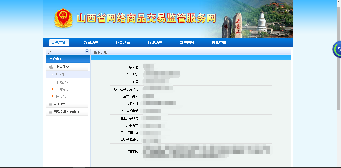
Task: Go to 网站首页 in navigation bar
Action: tap(59, 43)
